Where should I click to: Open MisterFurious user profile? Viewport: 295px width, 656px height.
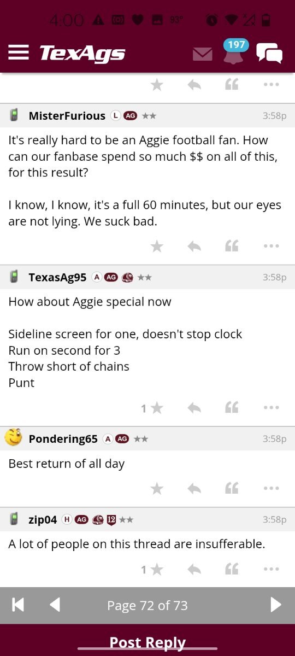[67, 116]
